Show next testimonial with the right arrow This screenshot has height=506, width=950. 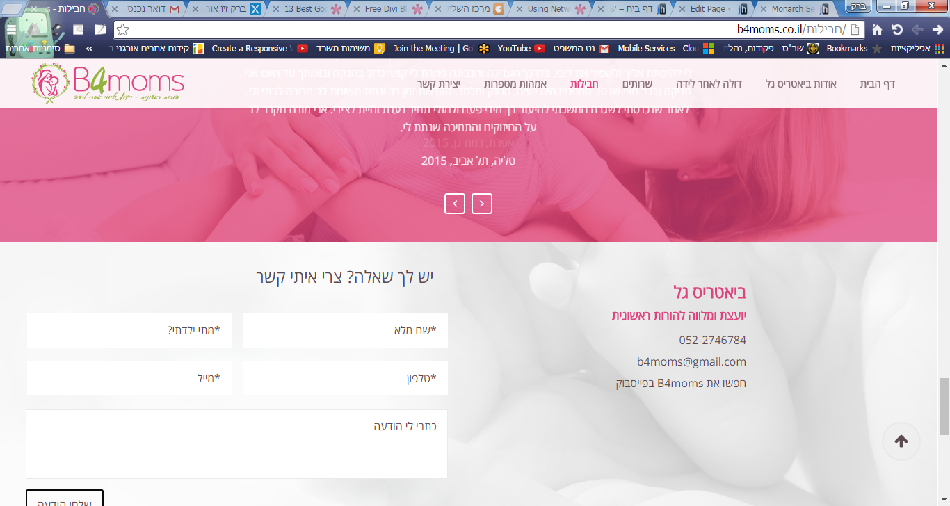click(x=482, y=204)
